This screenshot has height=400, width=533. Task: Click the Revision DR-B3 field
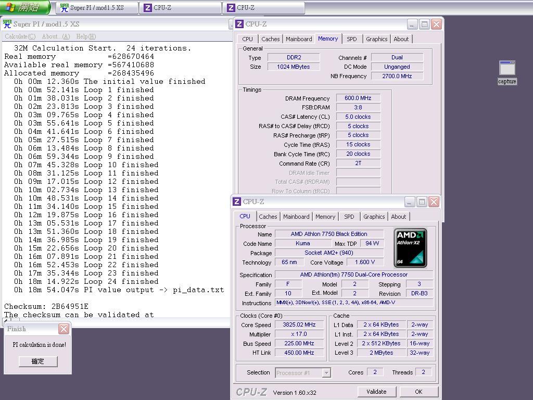(420, 293)
